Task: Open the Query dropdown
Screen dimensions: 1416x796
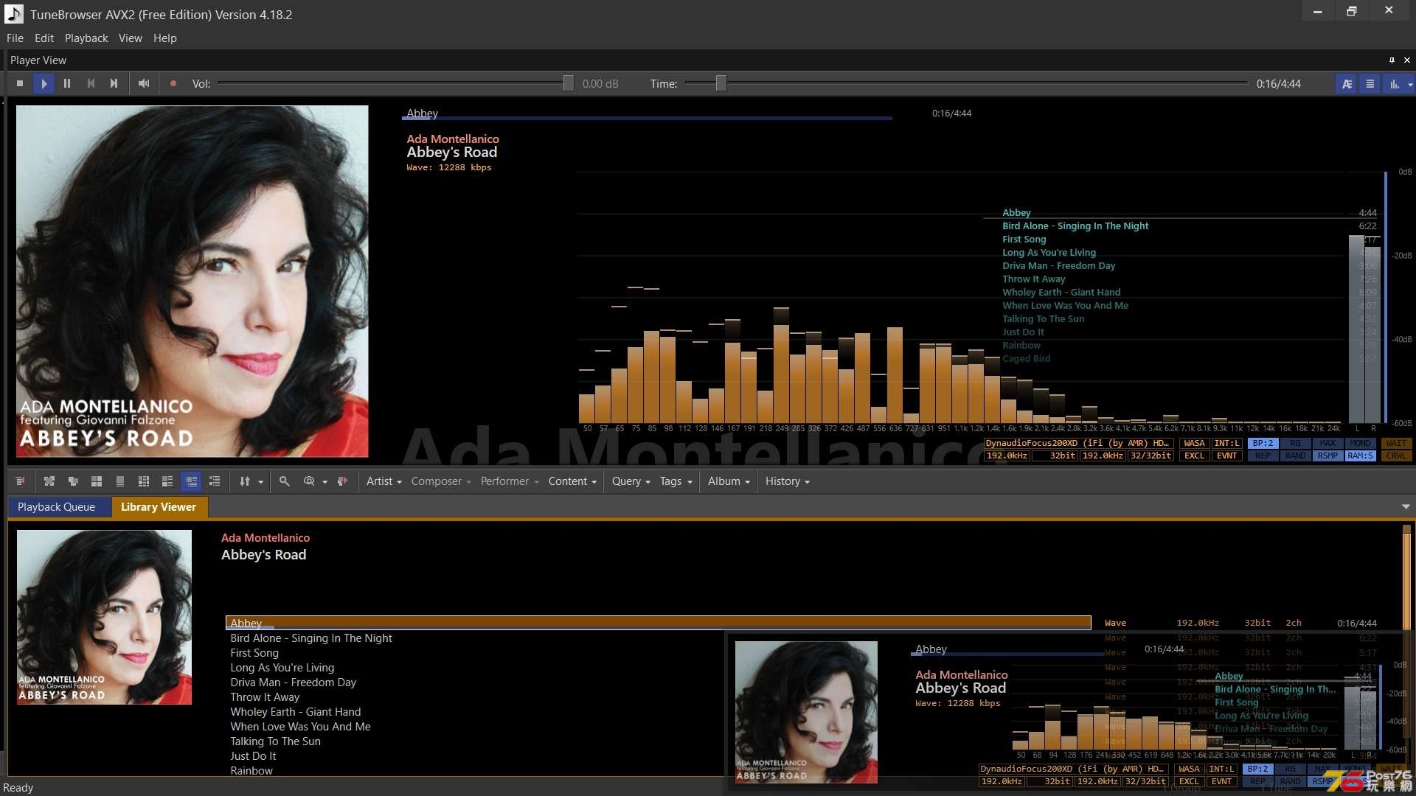Action: point(631,481)
